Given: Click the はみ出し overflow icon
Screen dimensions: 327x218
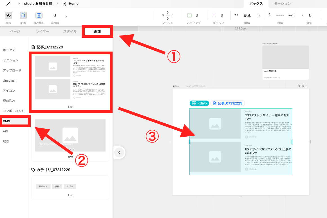Looking at the screenshot, I should [x=39, y=15].
